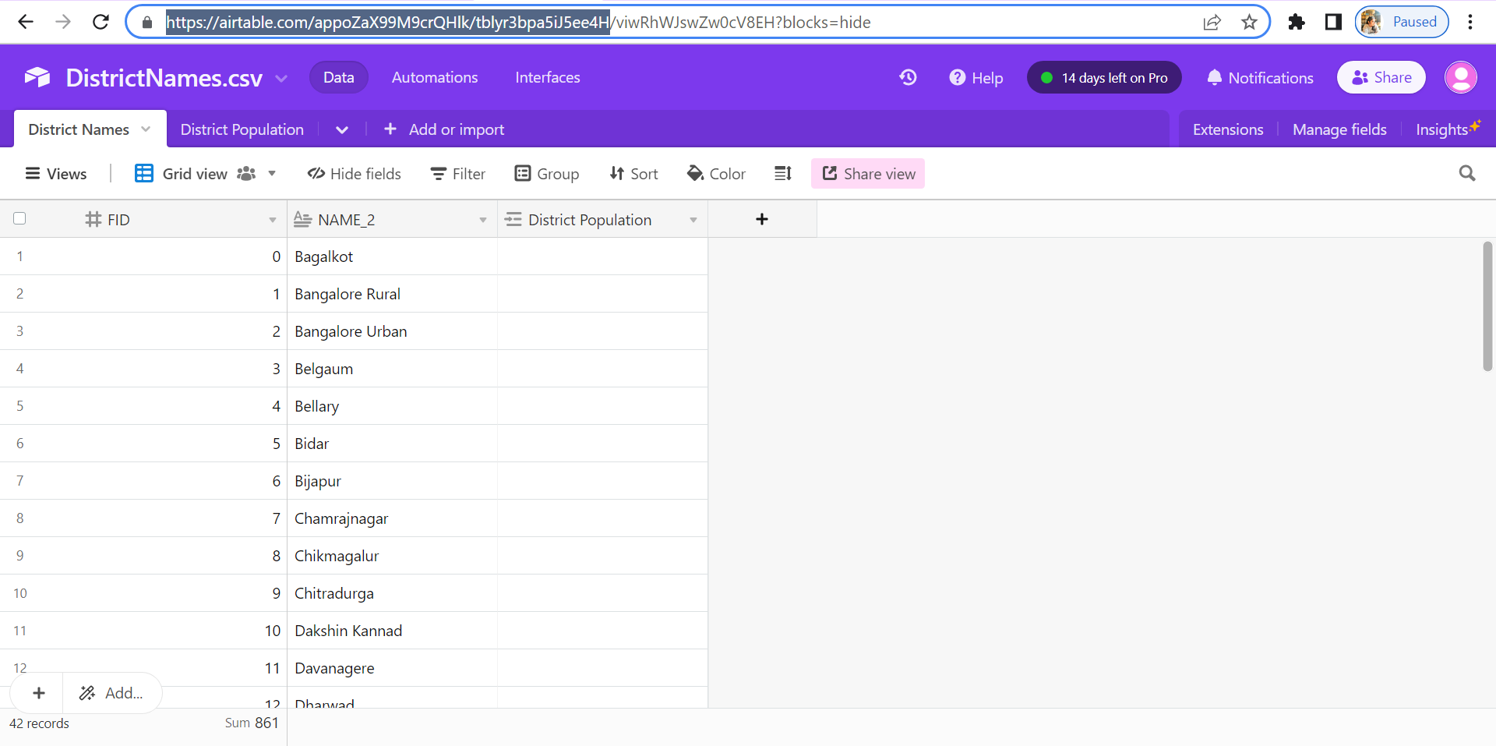
Task: Open Hide fields visibility options
Action: [355, 174]
